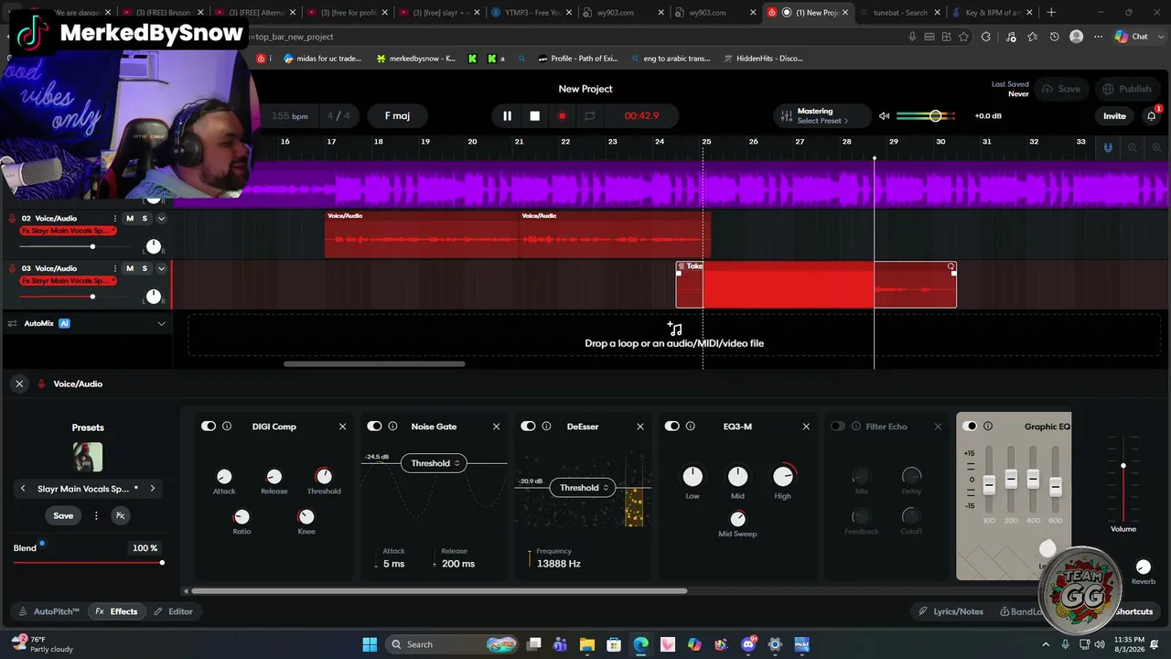Open Mastering Select Preset dropdown
This screenshot has width=1171, height=659.
click(822, 122)
